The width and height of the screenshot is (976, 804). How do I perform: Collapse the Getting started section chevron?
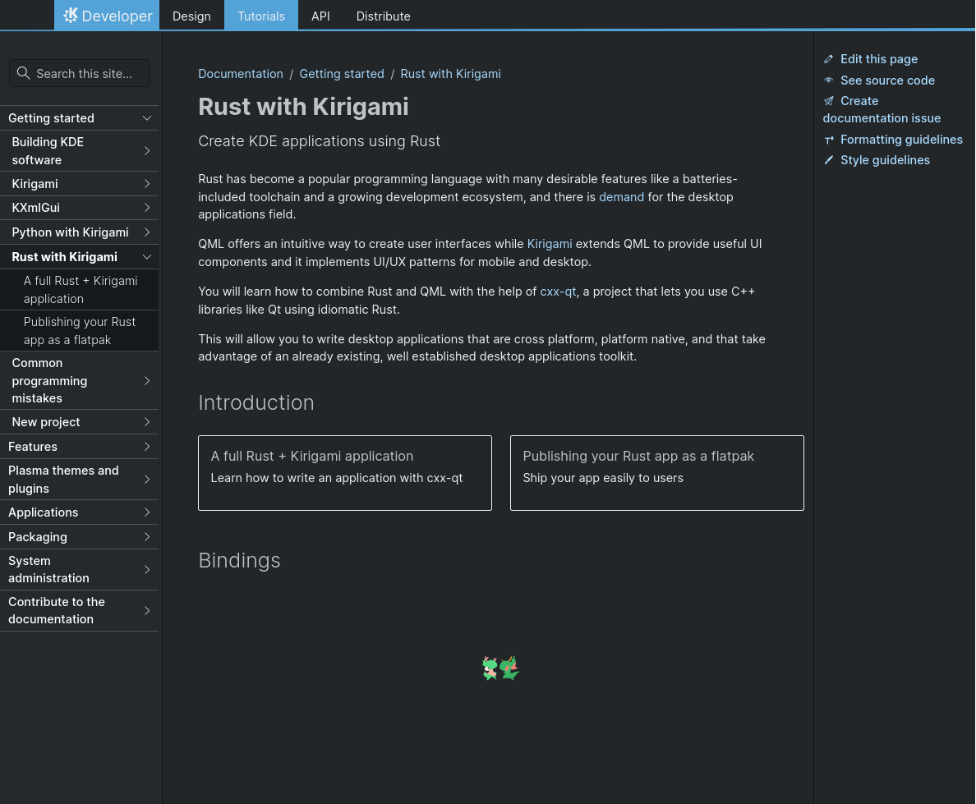pos(147,118)
